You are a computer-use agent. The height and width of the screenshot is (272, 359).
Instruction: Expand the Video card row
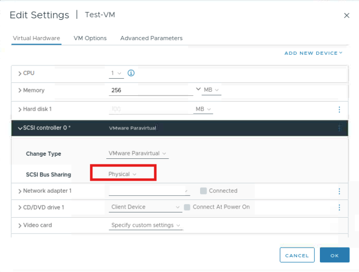coord(20,225)
